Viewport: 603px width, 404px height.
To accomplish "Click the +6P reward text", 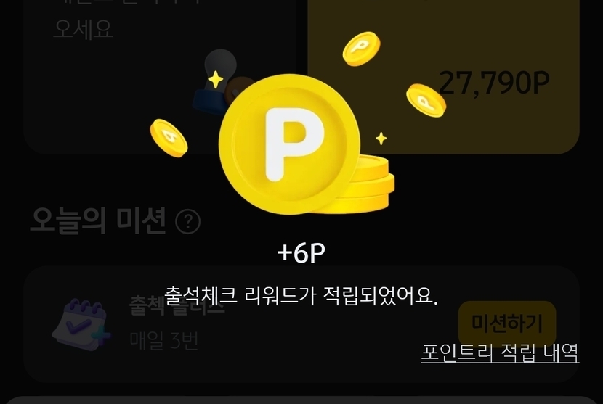I will coord(301,252).
